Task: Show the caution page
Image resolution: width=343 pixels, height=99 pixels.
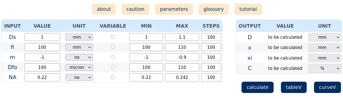Action: [135, 9]
